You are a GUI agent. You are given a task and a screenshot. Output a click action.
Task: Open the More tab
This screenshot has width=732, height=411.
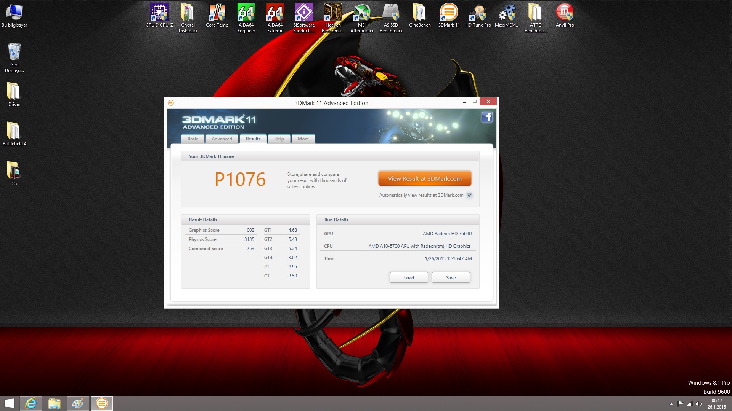tap(303, 139)
